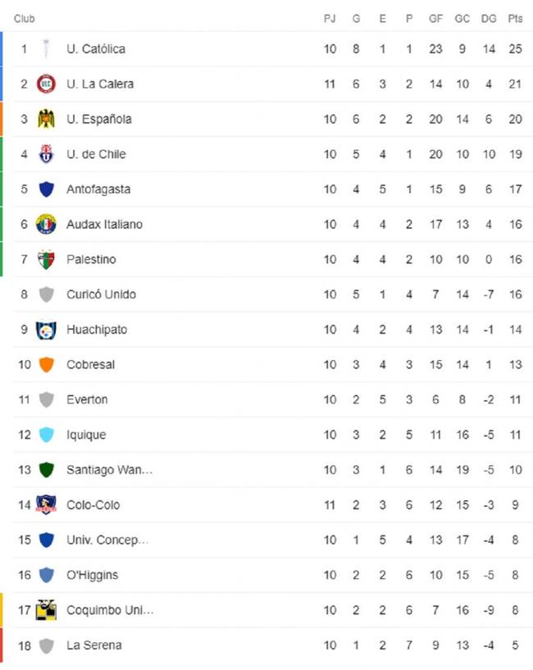This screenshot has width=533, height=670.
Task: Click the orange Cobresal shield icon
Action: coord(46,364)
